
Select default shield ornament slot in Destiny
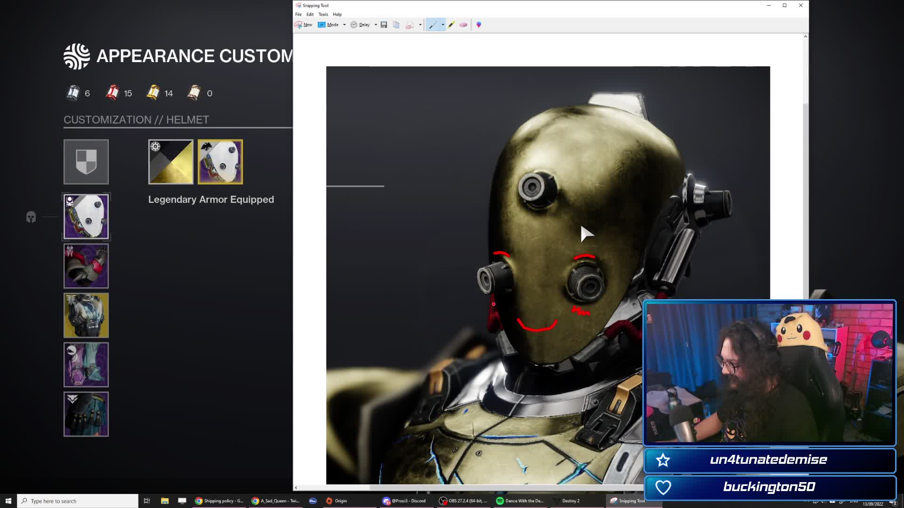86,162
